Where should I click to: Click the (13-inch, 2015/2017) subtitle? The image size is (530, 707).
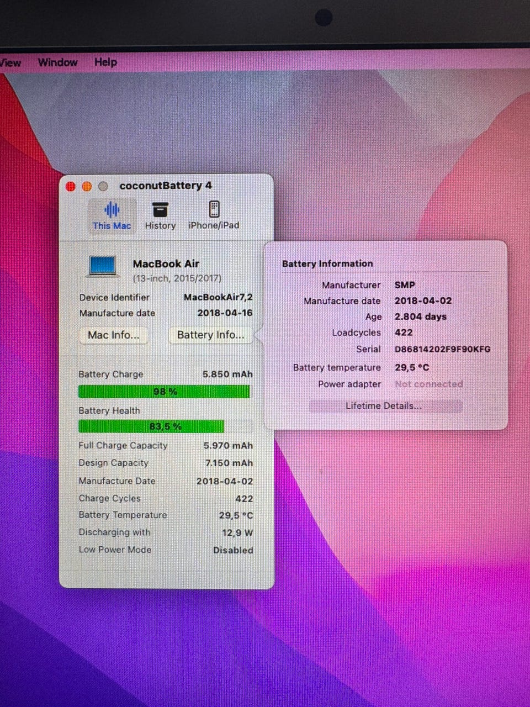(x=177, y=278)
